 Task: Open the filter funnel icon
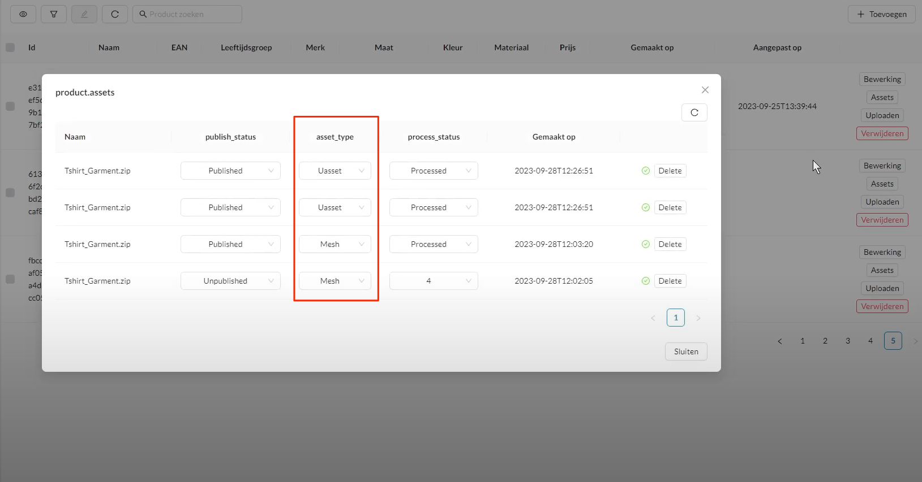coord(54,14)
